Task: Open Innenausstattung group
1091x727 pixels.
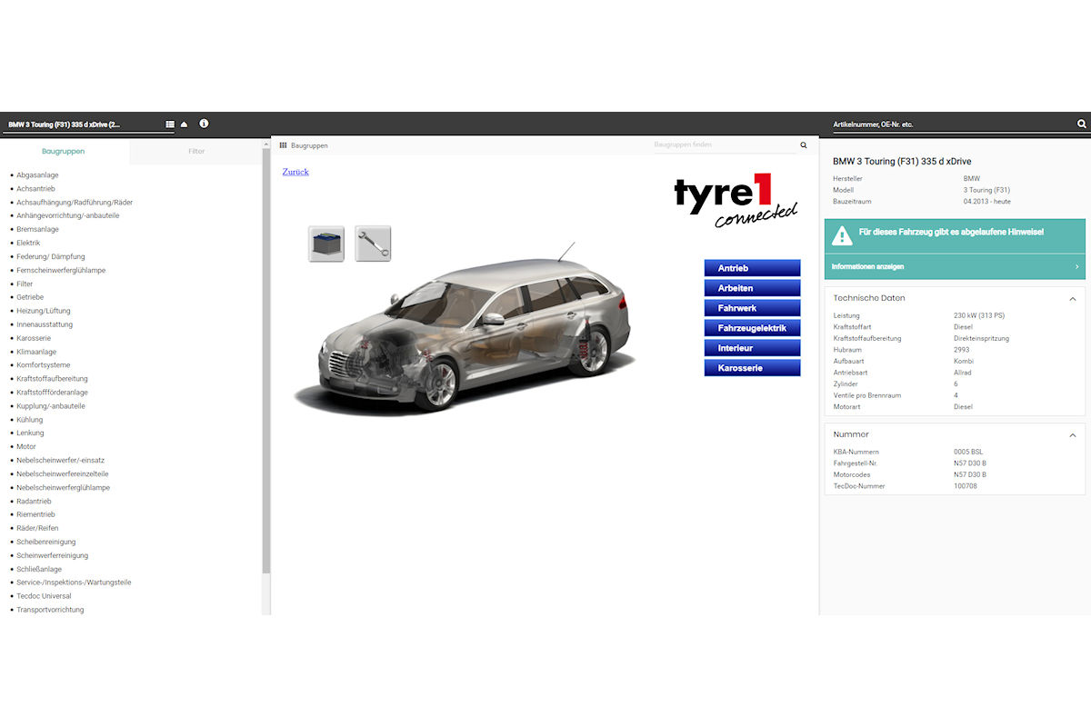Action: (x=45, y=324)
